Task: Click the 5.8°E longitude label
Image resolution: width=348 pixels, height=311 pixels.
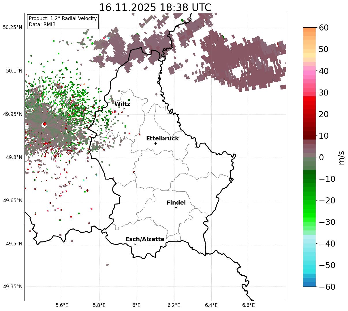Action: [x=99, y=305]
